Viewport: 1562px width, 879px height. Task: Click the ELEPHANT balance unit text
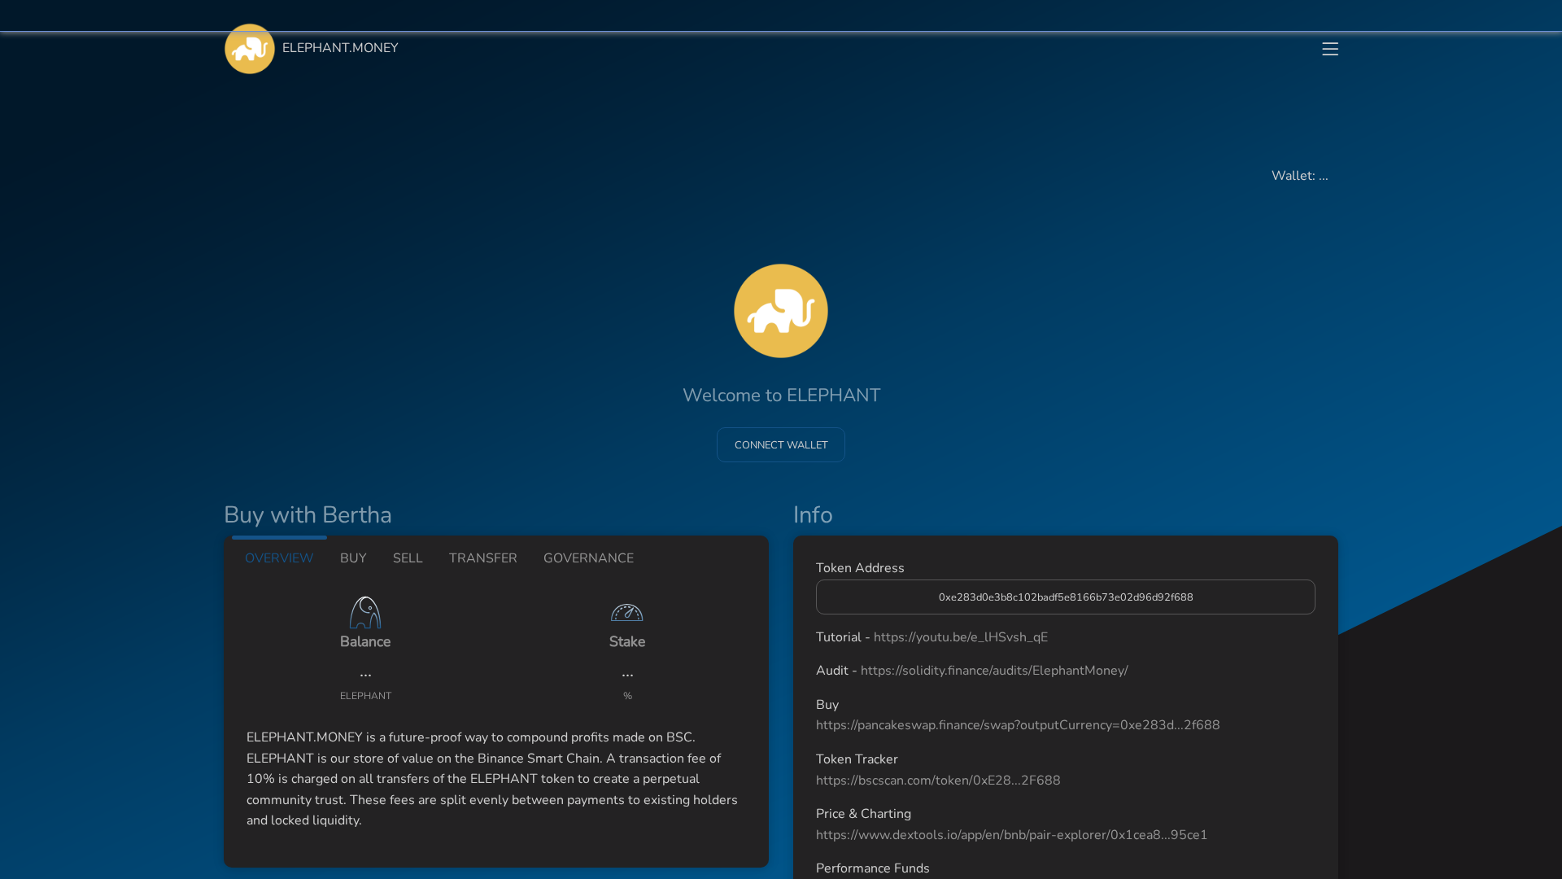point(365,696)
